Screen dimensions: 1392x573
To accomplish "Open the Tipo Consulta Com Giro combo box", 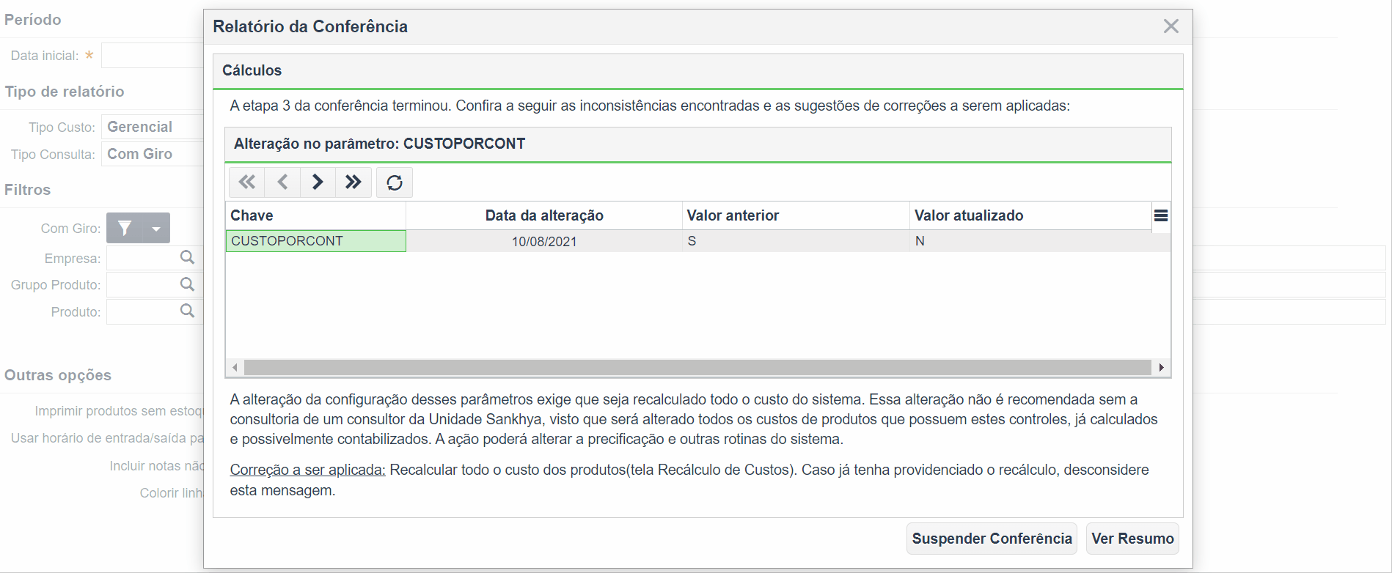I will (153, 154).
